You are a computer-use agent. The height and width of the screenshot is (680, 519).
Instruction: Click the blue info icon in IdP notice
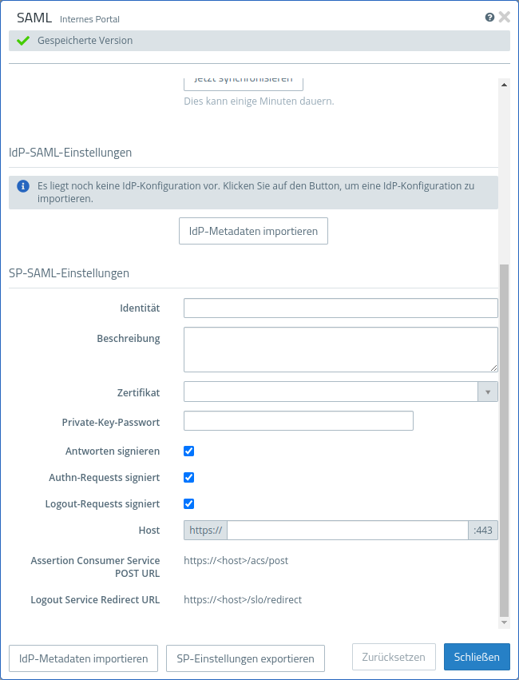pos(23,185)
